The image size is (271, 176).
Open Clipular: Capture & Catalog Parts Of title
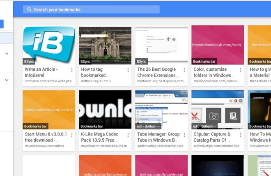pyautogui.click(x=212, y=137)
